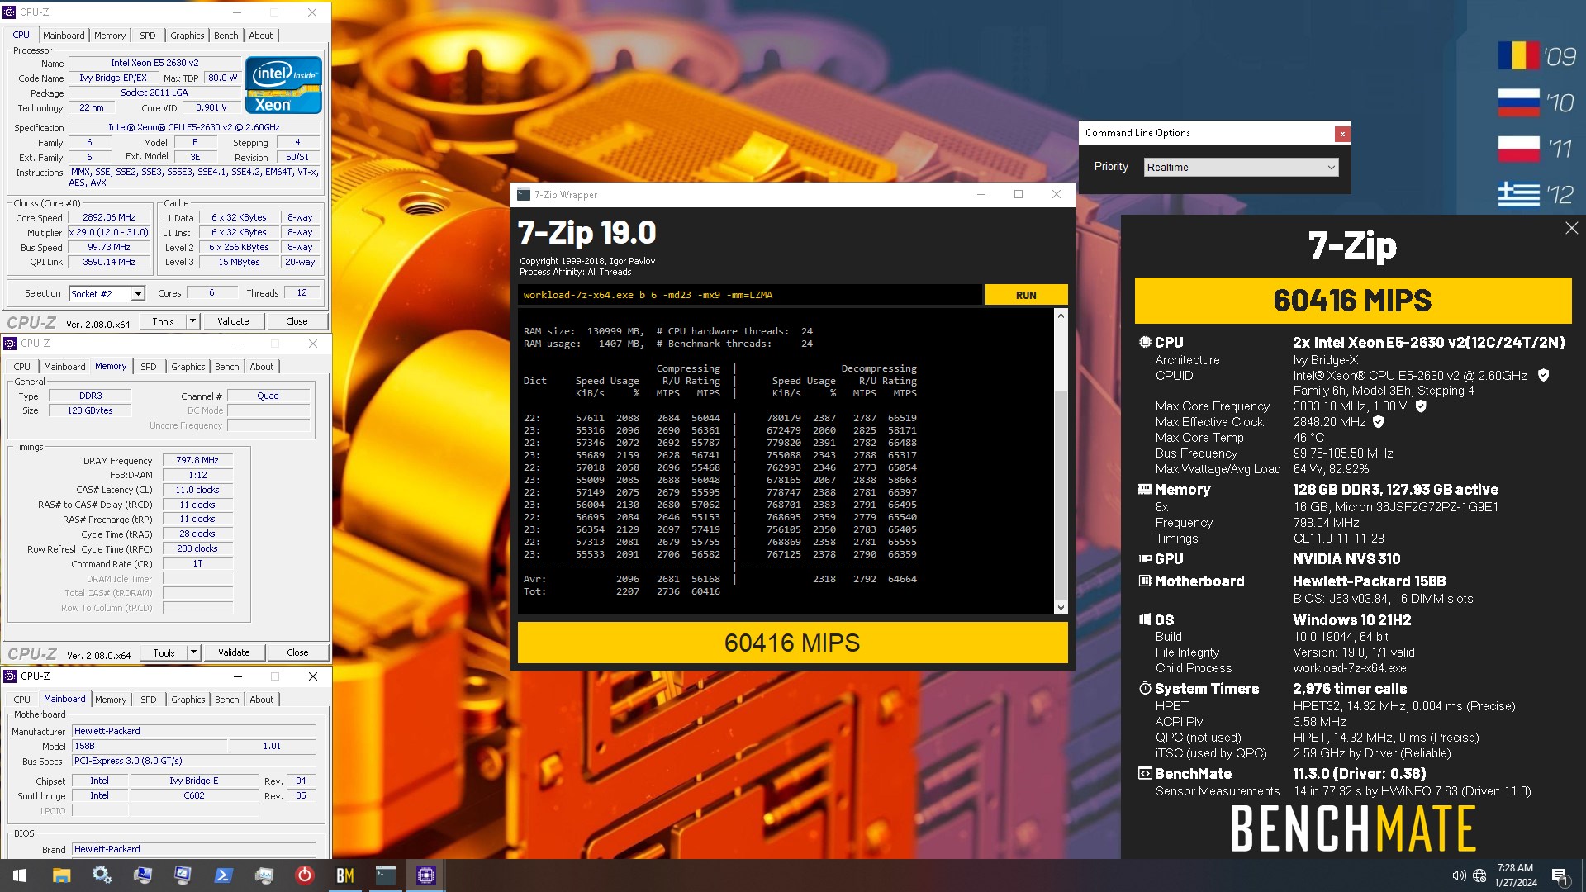
Task: Select CPU tab in bottom CPU-Z window
Action: point(22,700)
